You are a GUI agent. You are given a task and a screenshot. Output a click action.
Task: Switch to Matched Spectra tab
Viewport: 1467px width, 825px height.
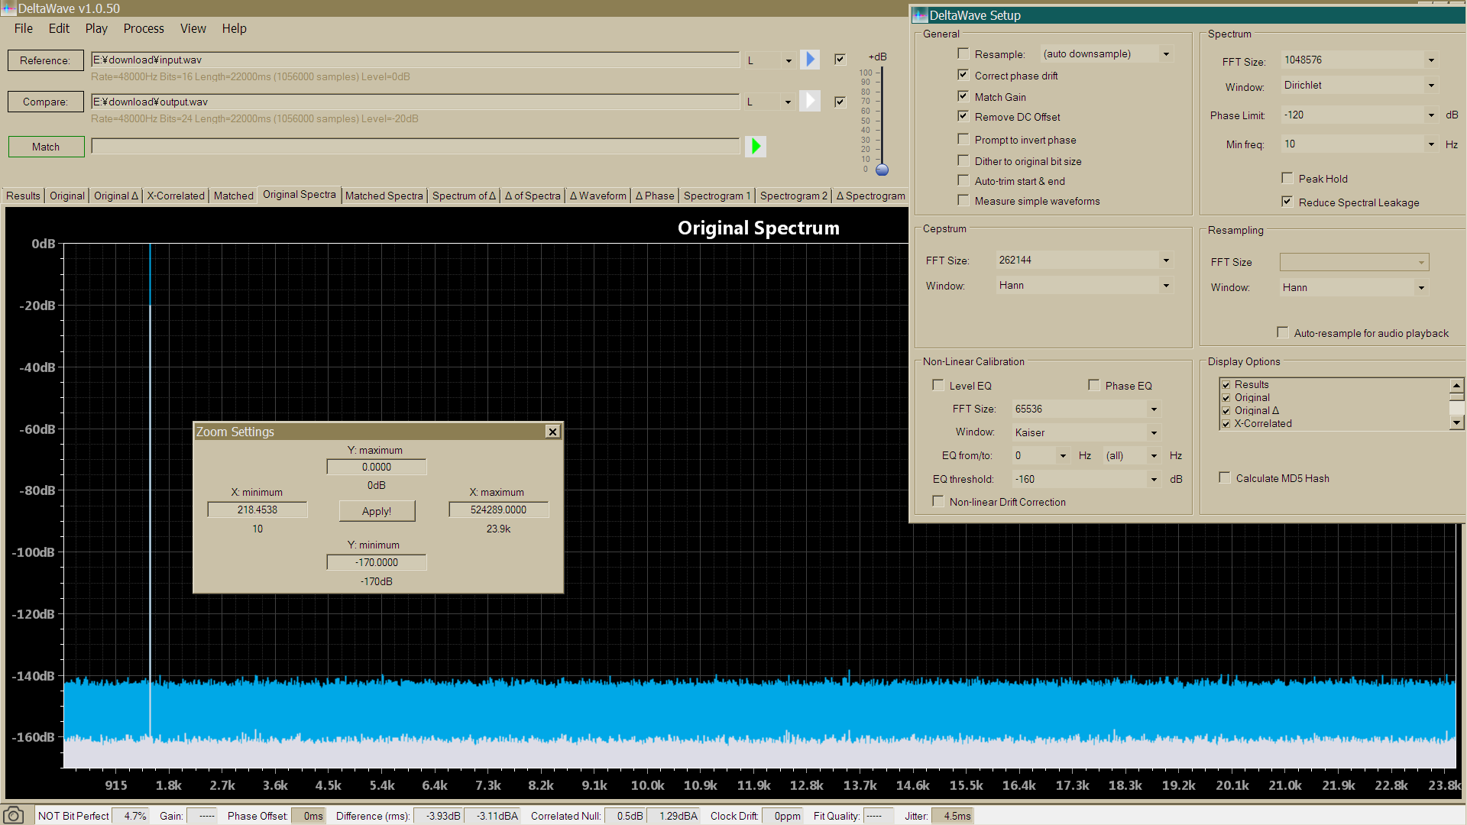click(x=384, y=196)
